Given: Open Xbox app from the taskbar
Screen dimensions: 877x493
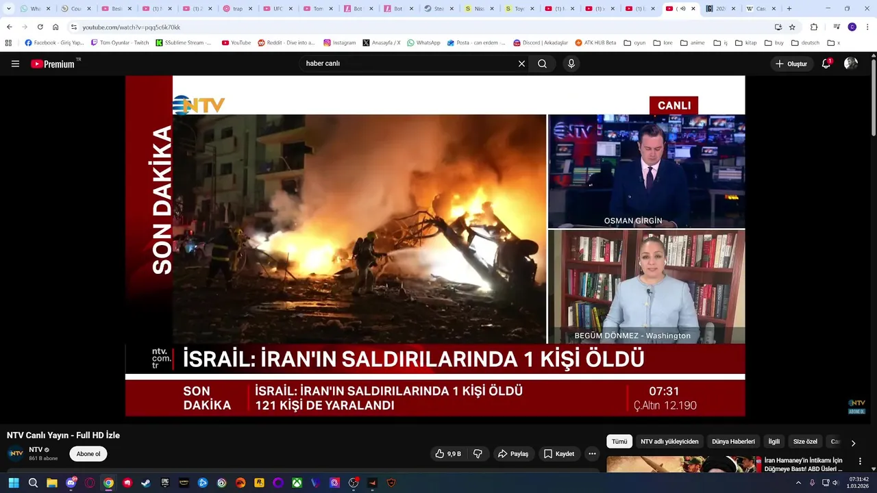Looking at the screenshot, I should [x=297, y=483].
